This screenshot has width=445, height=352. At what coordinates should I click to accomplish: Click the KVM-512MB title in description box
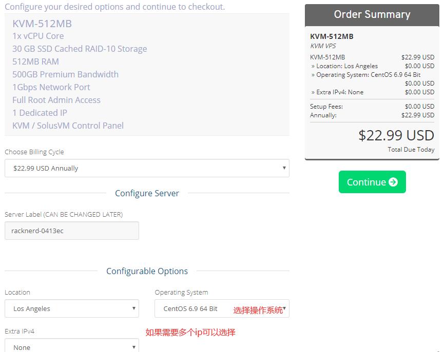pos(42,24)
